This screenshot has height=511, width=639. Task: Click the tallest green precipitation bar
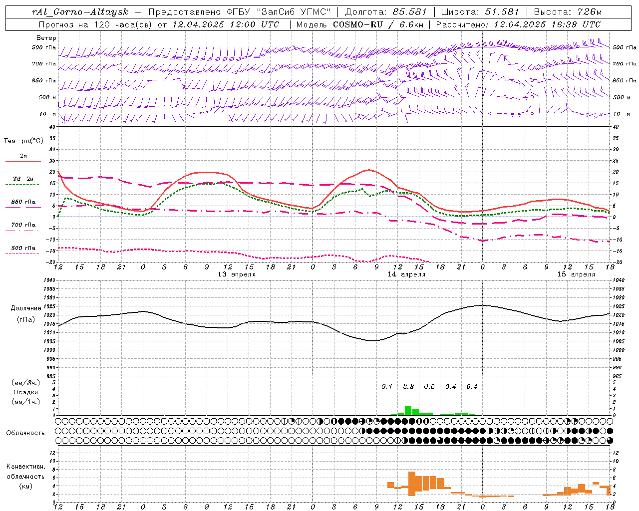(408, 411)
